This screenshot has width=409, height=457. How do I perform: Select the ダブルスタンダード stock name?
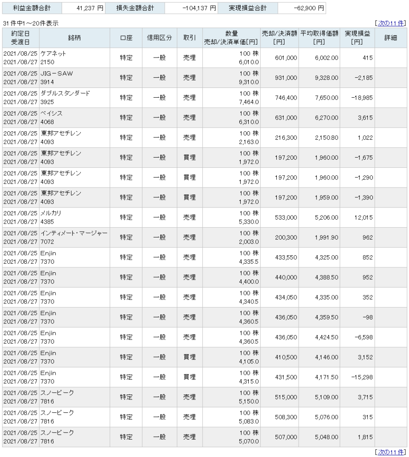coord(65,94)
